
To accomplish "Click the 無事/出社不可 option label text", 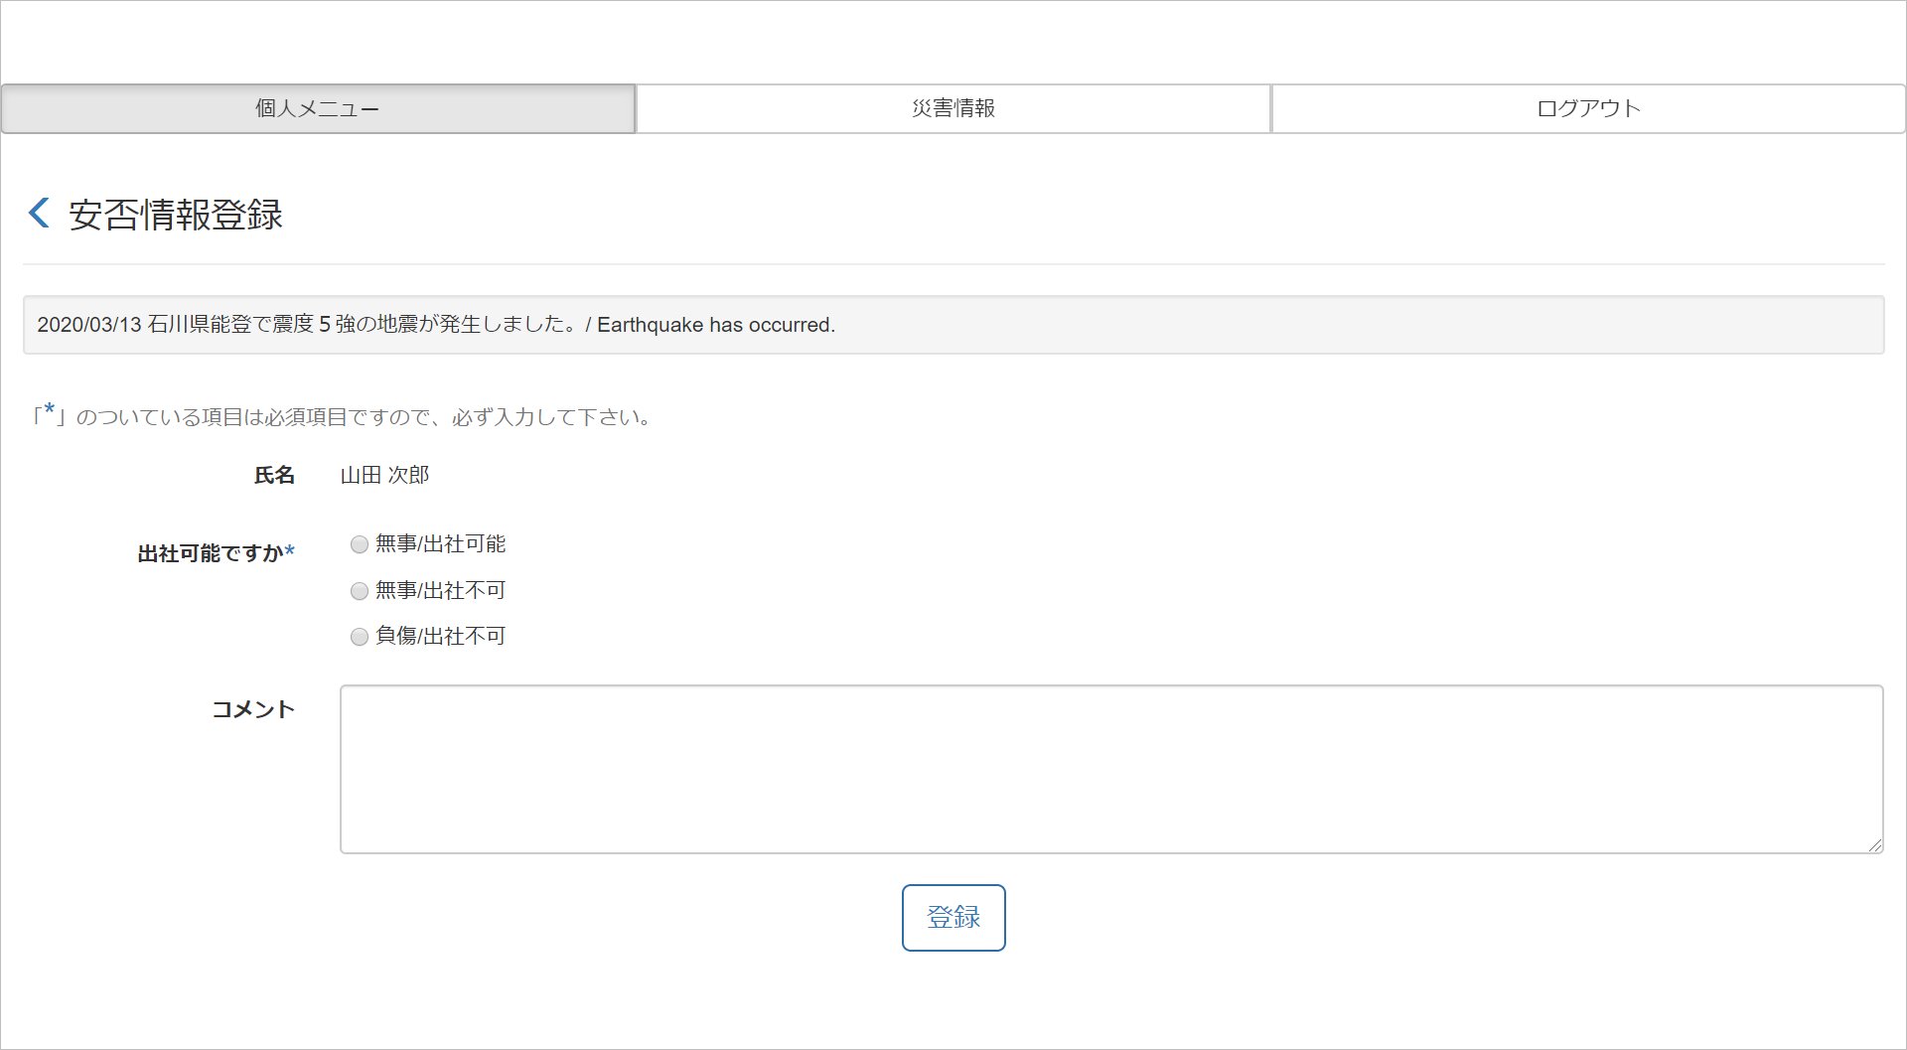I will tap(440, 591).
